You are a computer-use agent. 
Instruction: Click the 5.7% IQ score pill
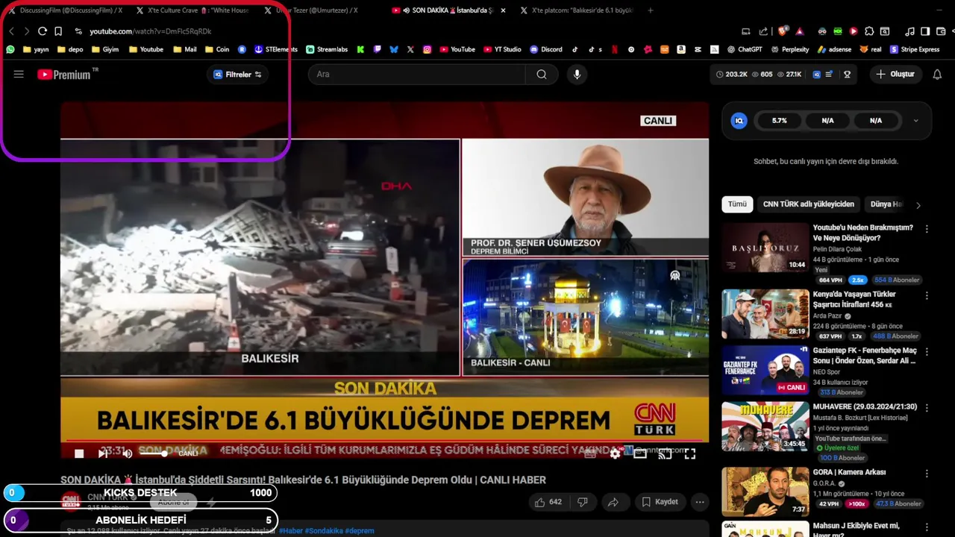pyautogui.click(x=780, y=120)
